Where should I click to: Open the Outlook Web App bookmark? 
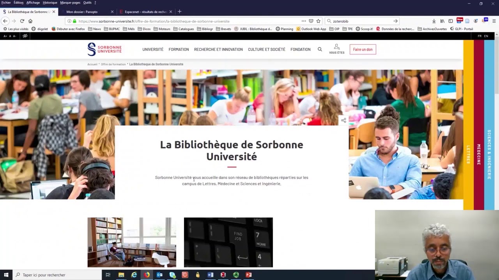[311, 29]
